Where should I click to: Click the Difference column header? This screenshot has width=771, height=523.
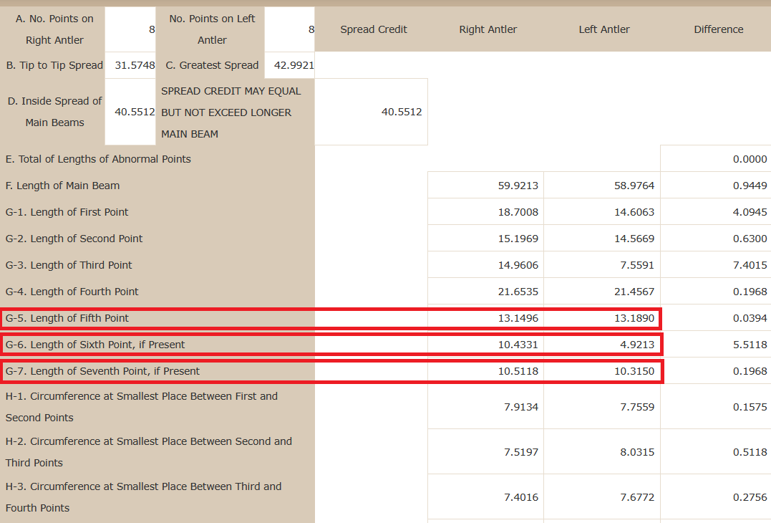(x=719, y=29)
